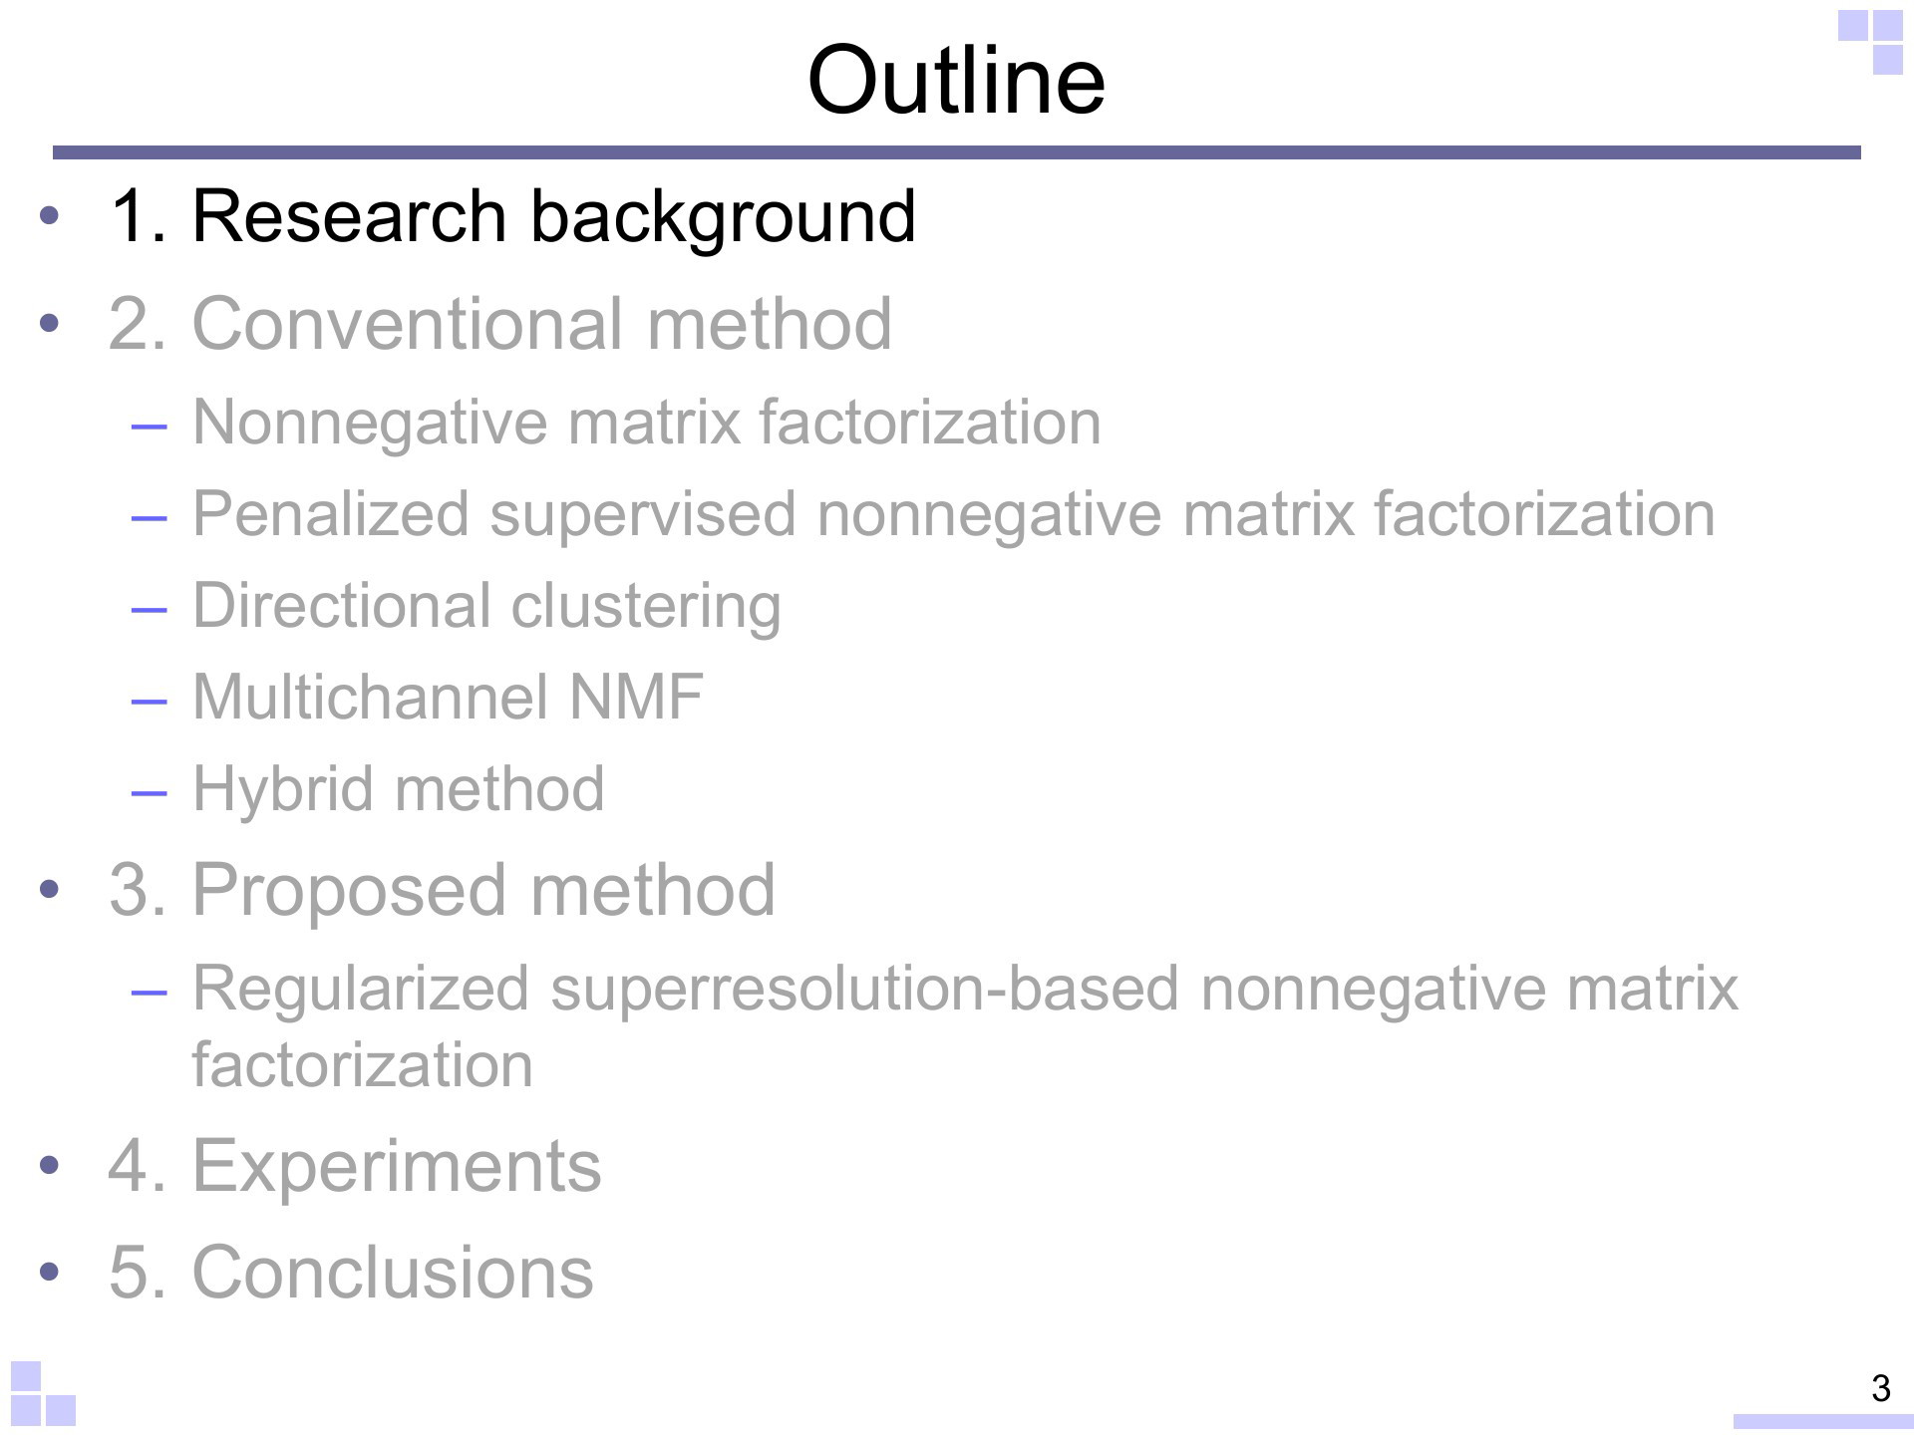
Task: Click the lavender bar at bottom-right corner
Action: [1823, 1422]
